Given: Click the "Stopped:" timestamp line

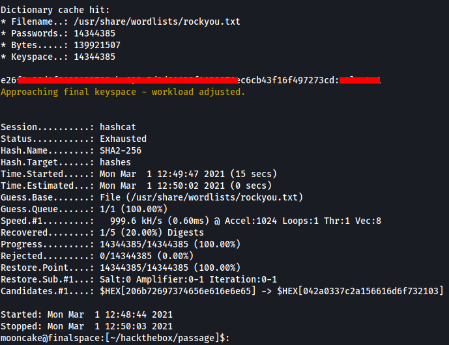Looking at the screenshot, I should [x=87, y=327].
